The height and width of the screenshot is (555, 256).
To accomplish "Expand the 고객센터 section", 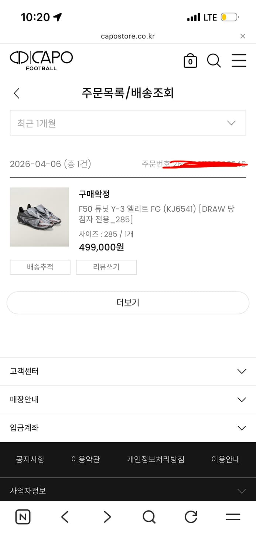I will click(128, 371).
